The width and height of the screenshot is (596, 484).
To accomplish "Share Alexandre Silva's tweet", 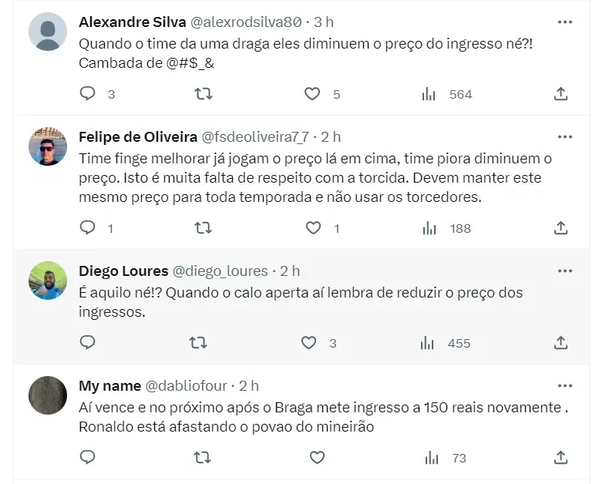I will [561, 94].
